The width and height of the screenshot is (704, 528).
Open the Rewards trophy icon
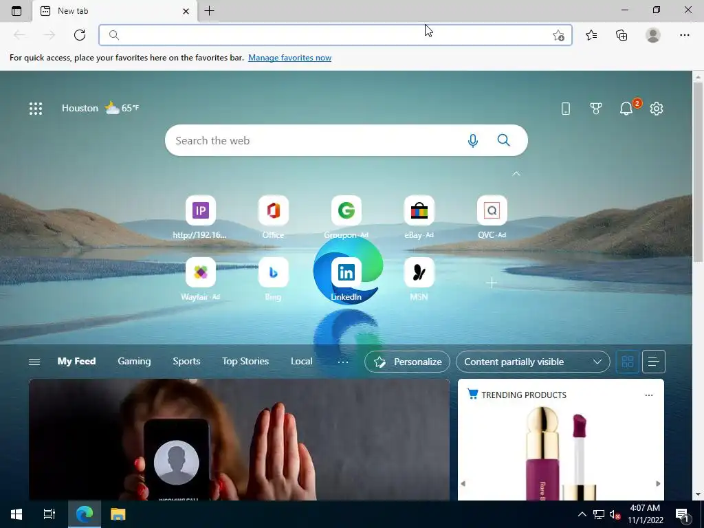[596, 108]
